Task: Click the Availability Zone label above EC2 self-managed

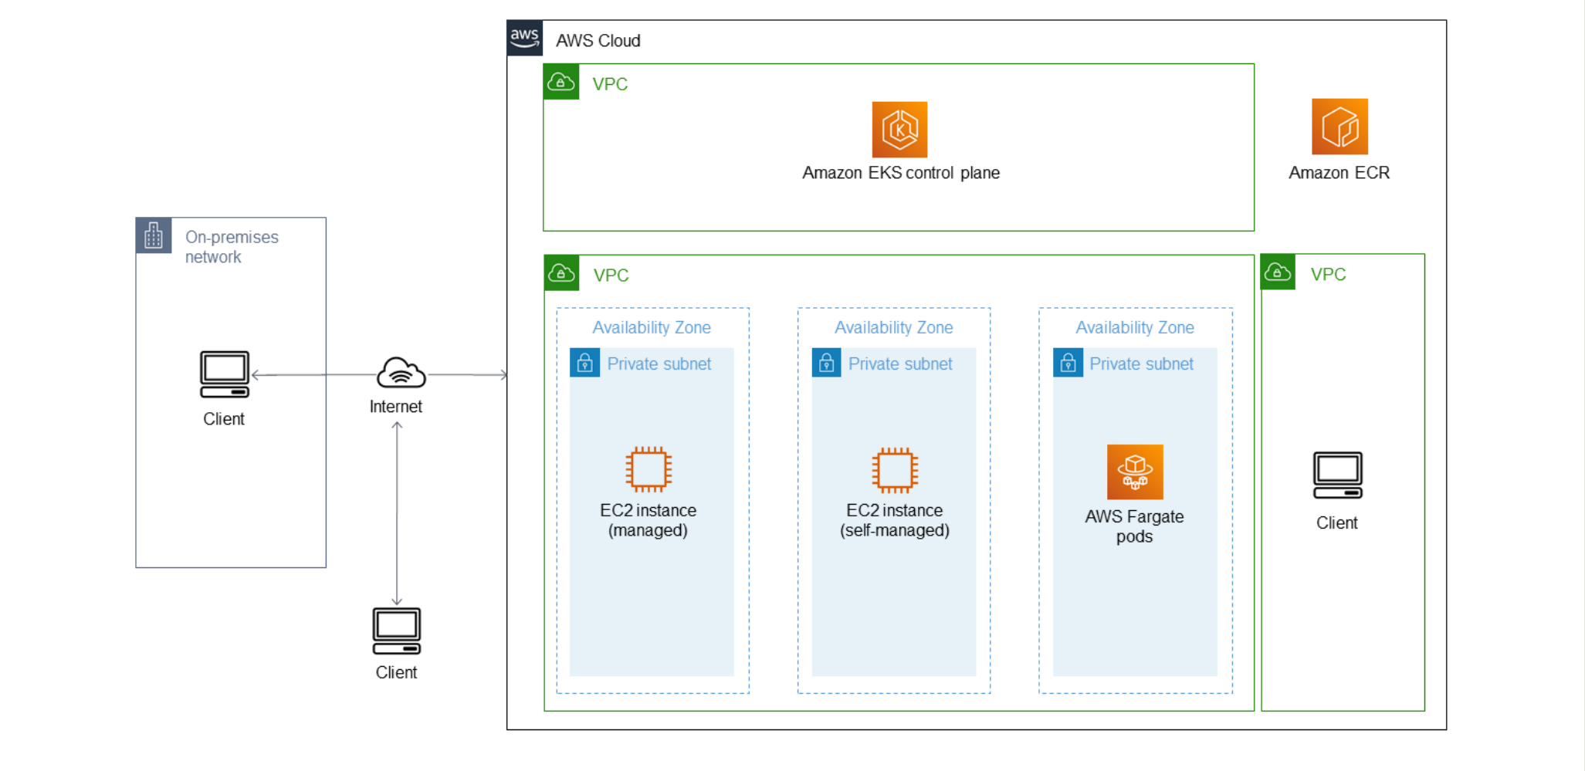Action: [x=894, y=327]
